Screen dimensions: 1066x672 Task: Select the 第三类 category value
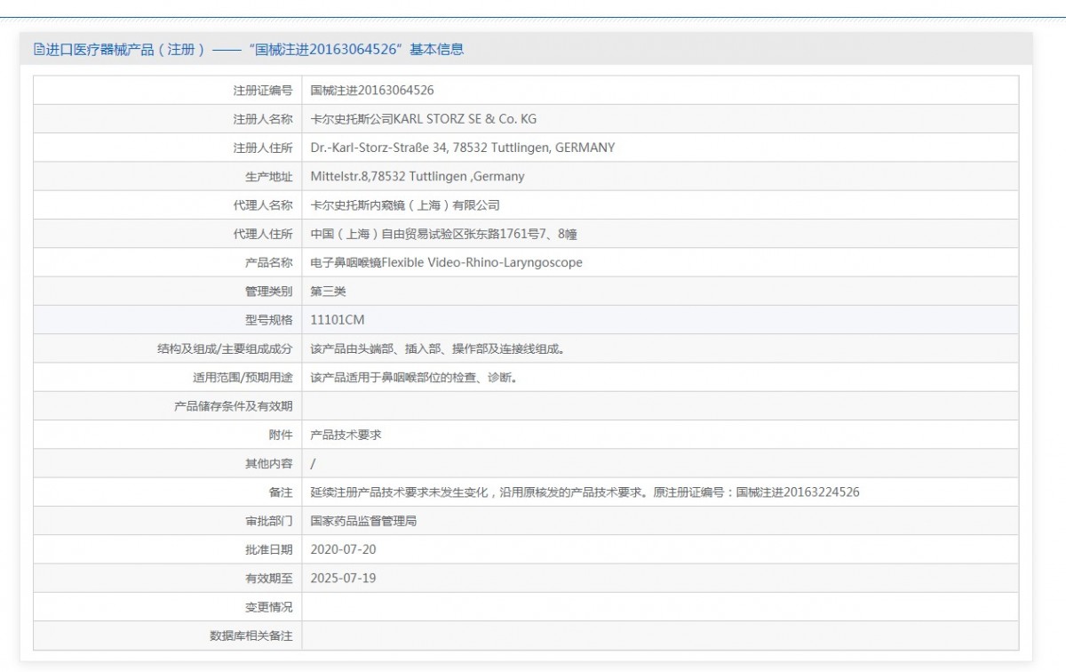[x=328, y=291]
